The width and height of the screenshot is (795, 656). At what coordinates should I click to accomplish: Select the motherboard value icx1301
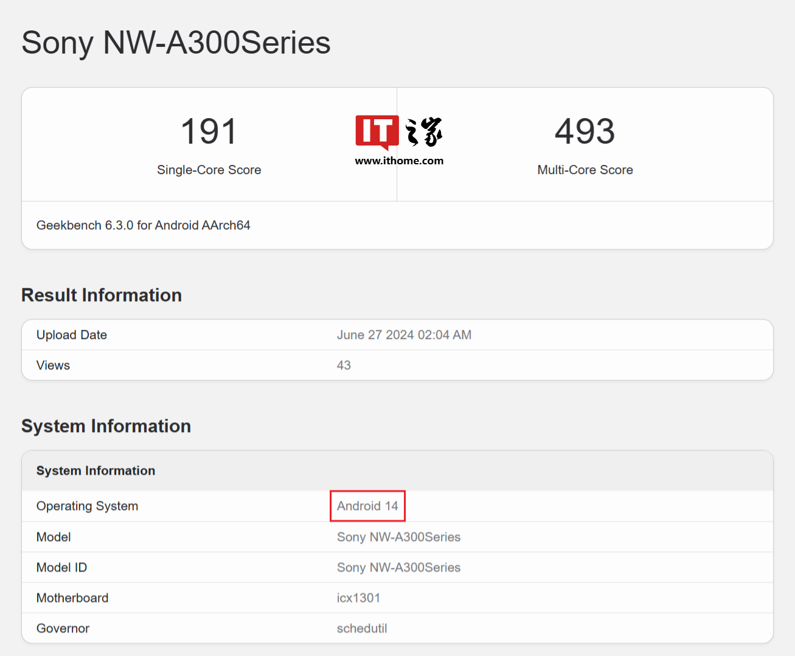[358, 598]
